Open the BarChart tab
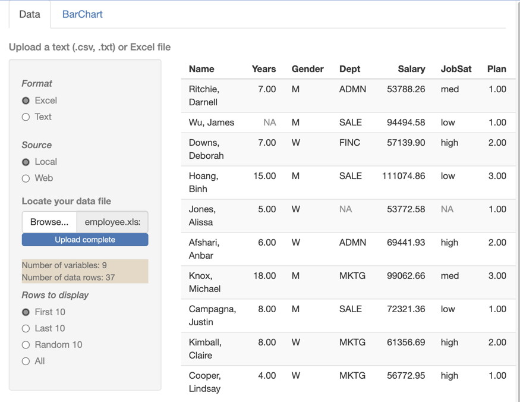This screenshot has width=520, height=402. click(82, 14)
